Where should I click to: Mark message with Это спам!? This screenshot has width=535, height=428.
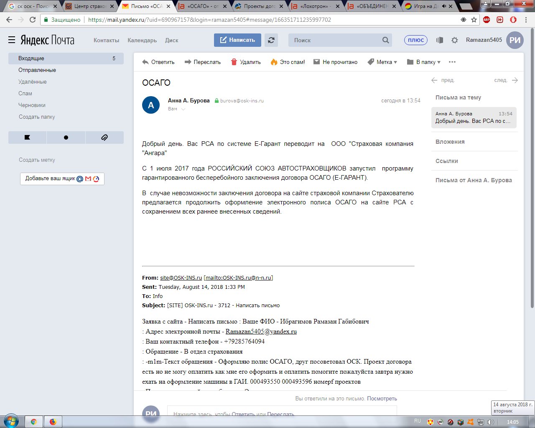288,62
